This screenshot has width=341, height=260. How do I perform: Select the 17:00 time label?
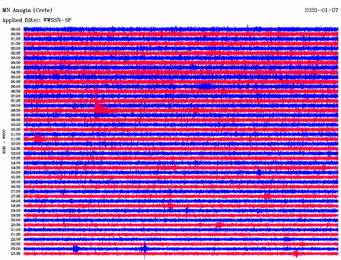[16, 192]
